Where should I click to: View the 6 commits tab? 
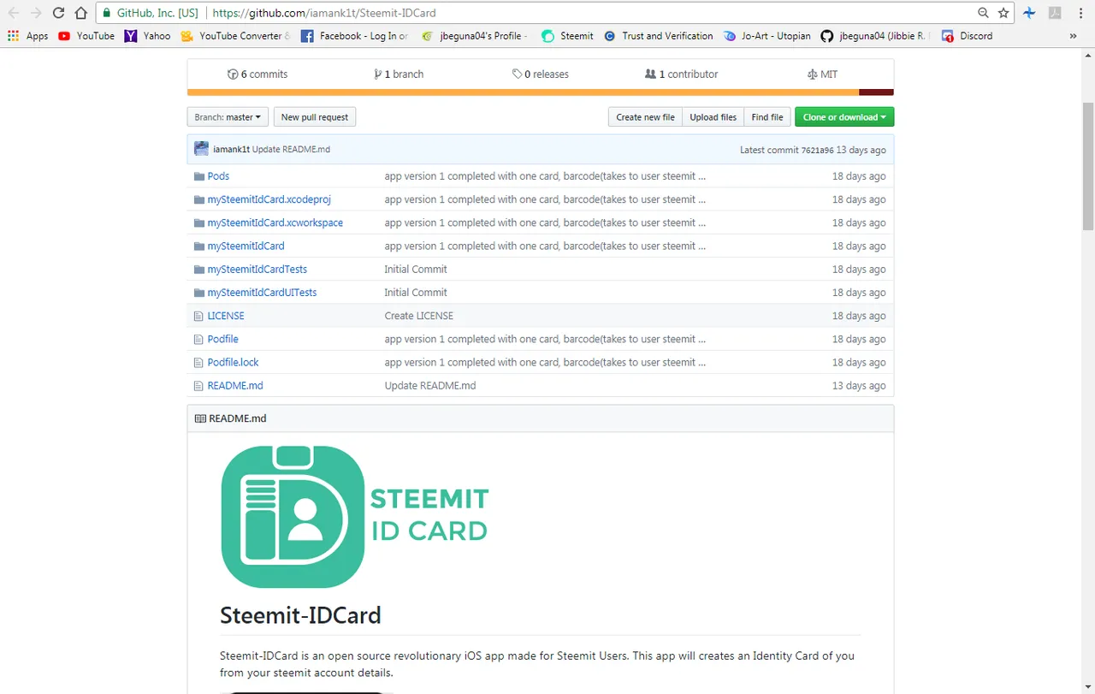(x=257, y=74)
